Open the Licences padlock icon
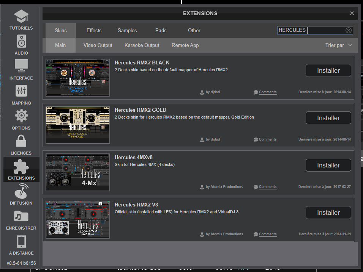The height and width of the screenshot is (272, 363). [21, 141]
